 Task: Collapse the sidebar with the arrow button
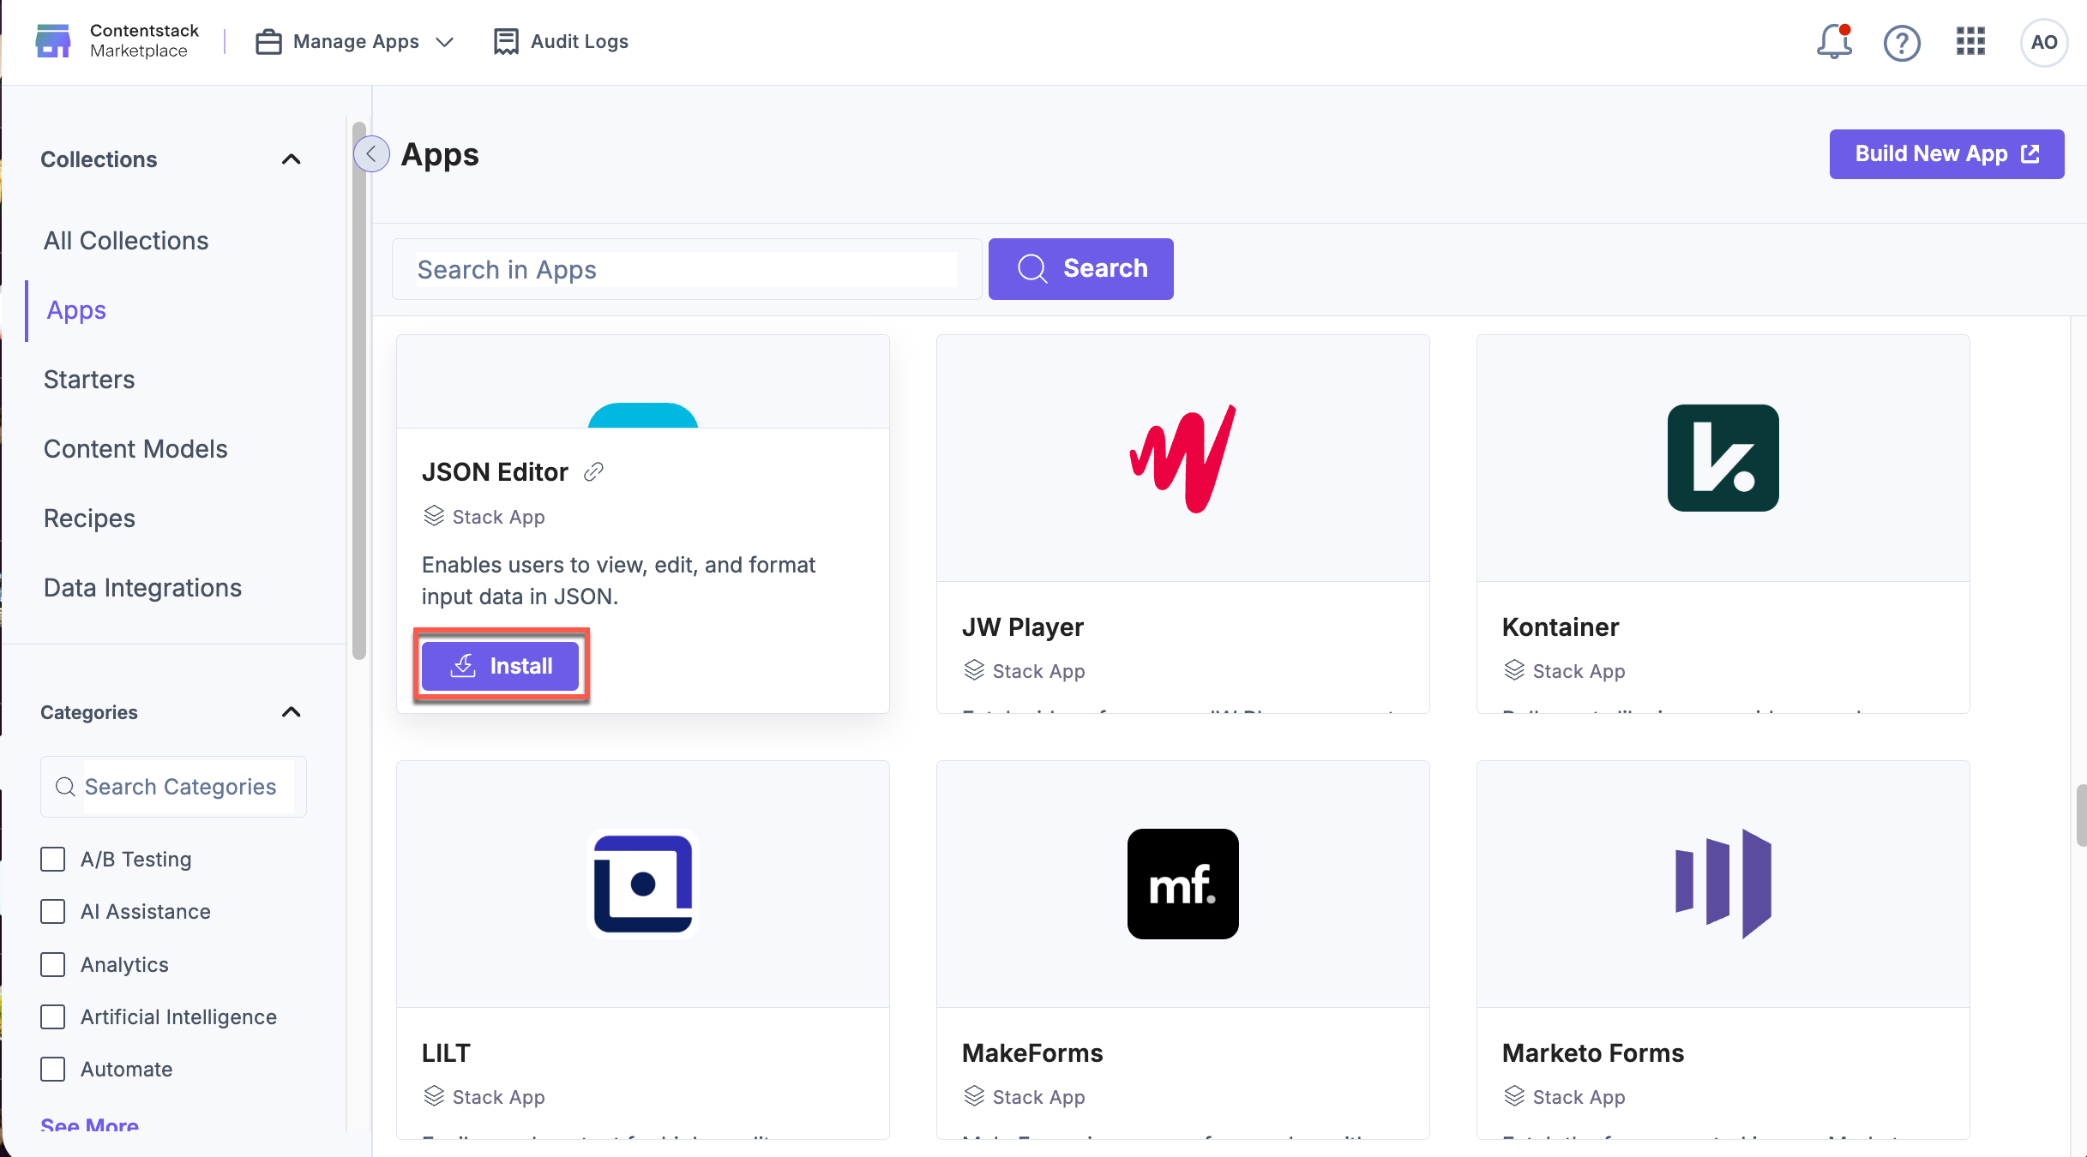pyautogui.click(x=371, y=154)
